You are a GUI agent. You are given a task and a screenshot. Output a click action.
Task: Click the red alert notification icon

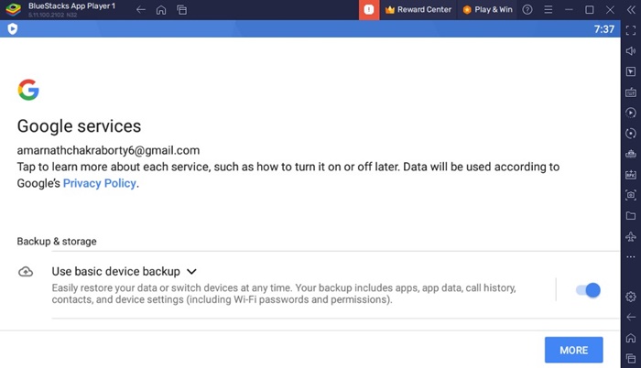369,10
